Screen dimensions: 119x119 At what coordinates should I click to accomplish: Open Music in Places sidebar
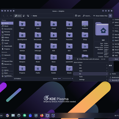[x=7, y=26]
